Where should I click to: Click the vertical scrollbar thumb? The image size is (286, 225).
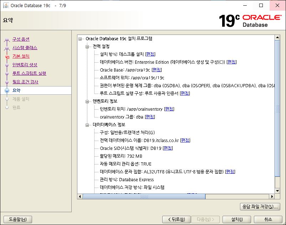(x=277, y=109)
